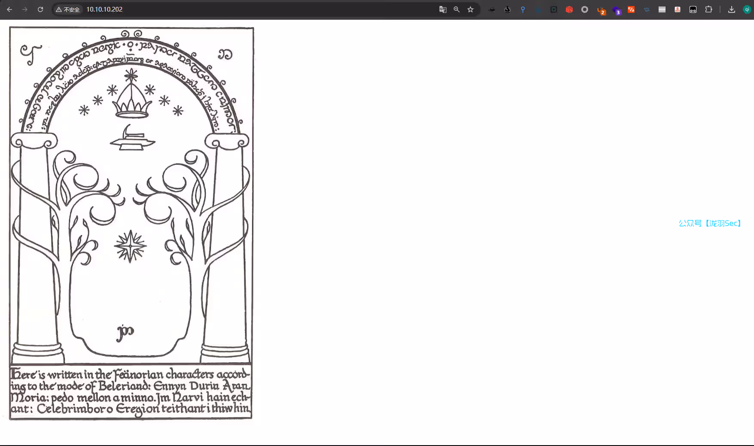Screen dimensions: 754x446
Task: Click the browser back arrow
Action: click(x=9, y=9)
